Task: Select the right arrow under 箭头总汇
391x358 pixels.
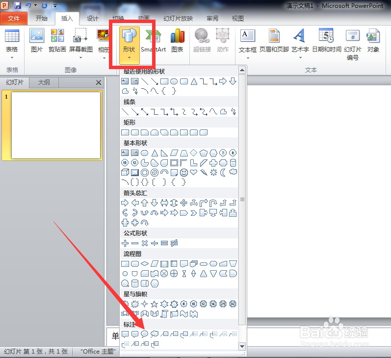Action: coord(125,203)
